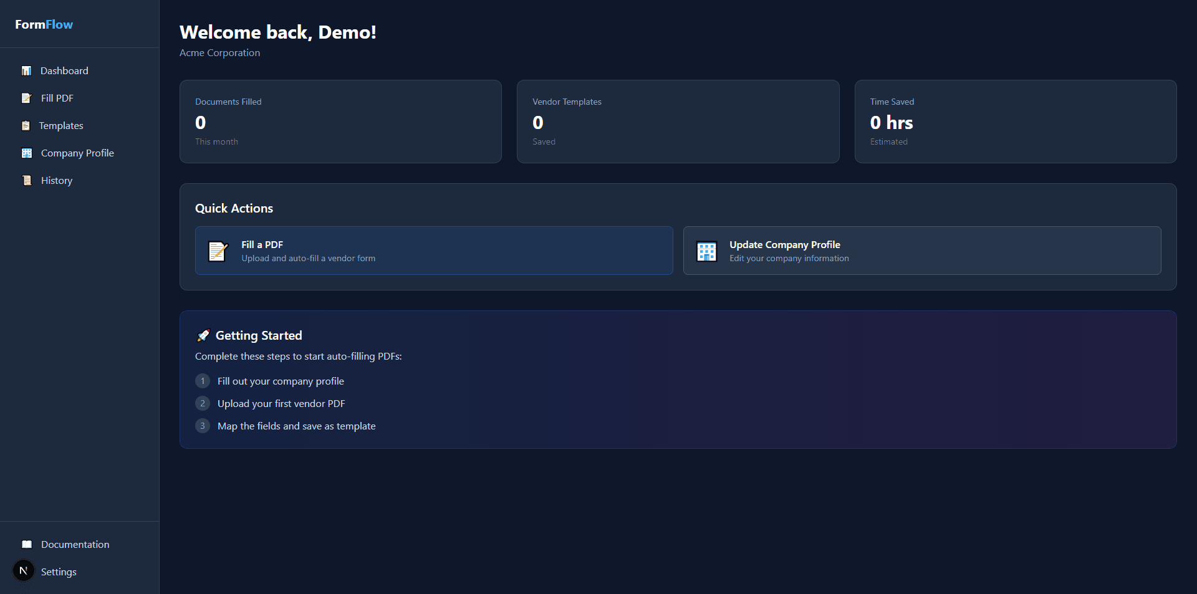Click the Documents Filled stat card
The height and width of the screenshot is (594, 1197).
[340, 122]
